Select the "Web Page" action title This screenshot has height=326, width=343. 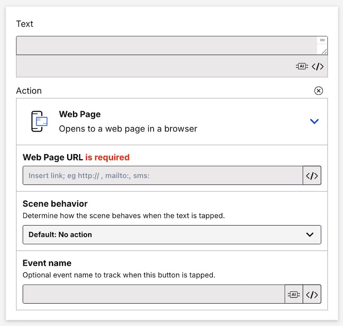click(x=80, y=114)
